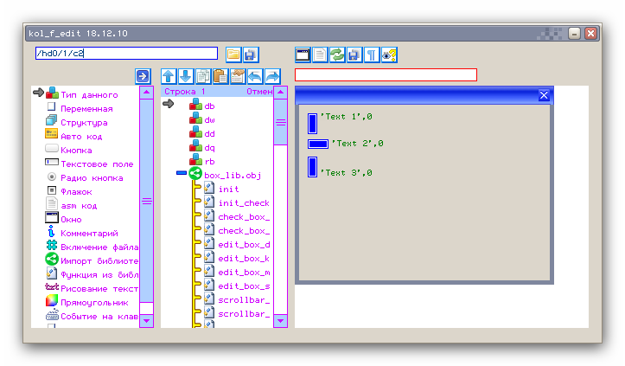Select 'edit_box_d' function in tree
Viewport: 625px width, 366px height.
[x=244, y=245]
